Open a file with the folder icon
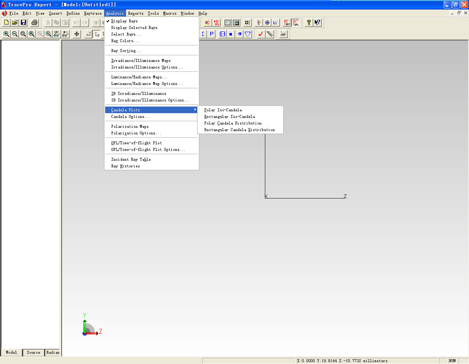Image resolution: width=469 pixels, height=364 pixels. click(x=15, y=23)
